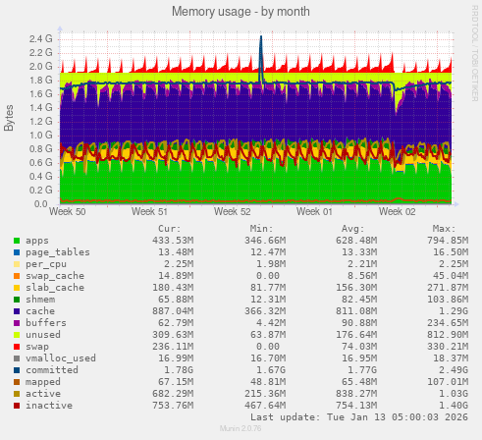Click buffers min value 4.42M
482x440 pixels.
pyautogui.click(x=271, y=323)
